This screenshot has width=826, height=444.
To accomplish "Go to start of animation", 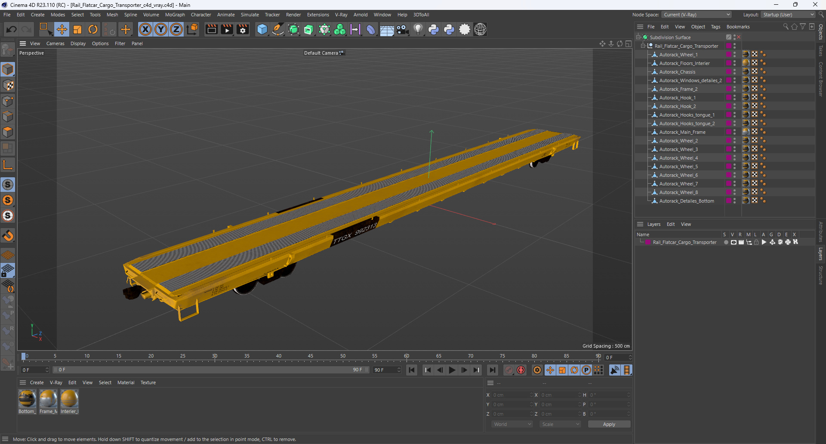I will (x=412, y=370).
